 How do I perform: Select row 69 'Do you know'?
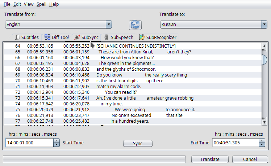point(133,75)
